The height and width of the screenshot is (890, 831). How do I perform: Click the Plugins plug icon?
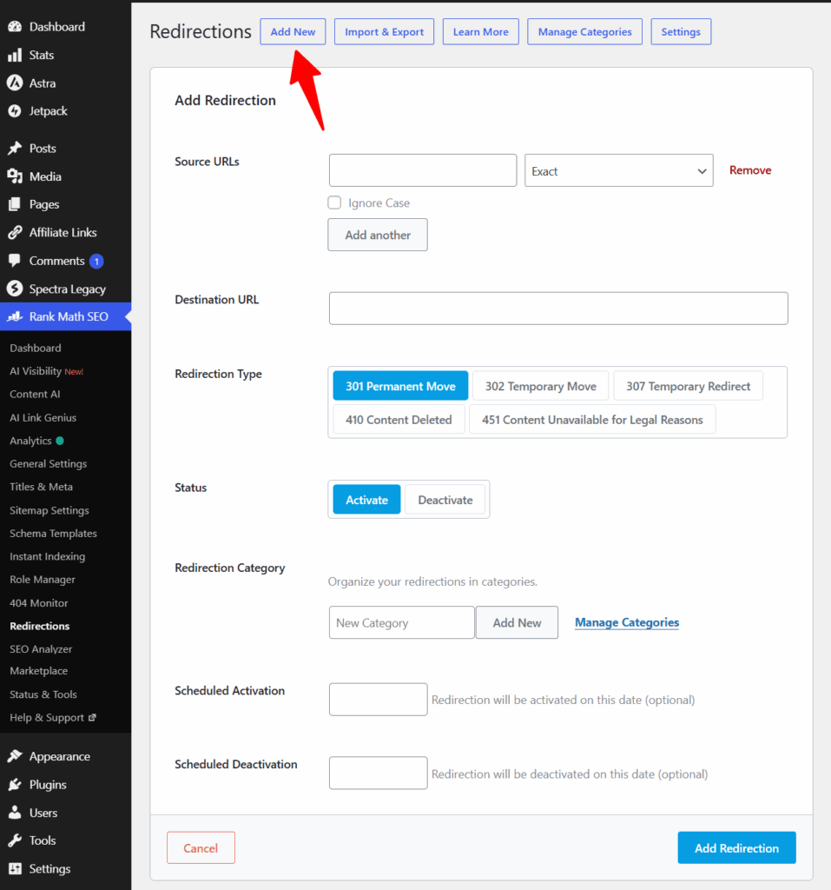(x=15, y=785)
